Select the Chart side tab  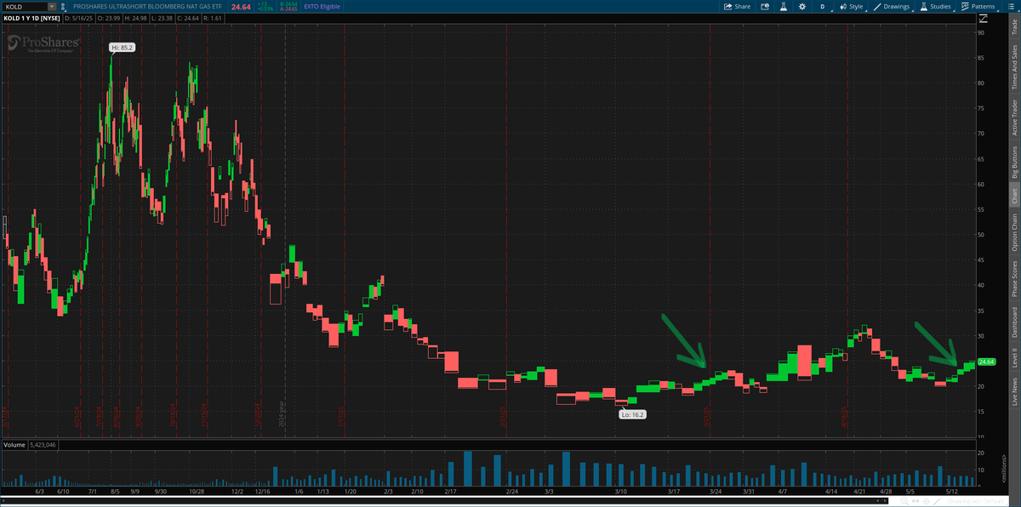(1013, 197)
